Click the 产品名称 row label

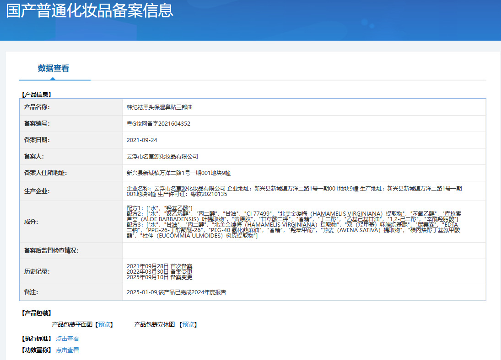(37, 107)
